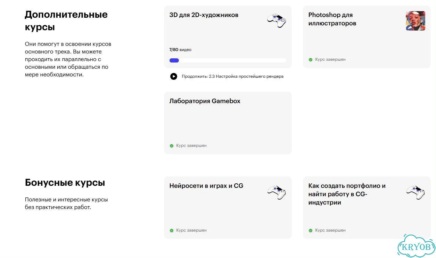Screen dimensions: 436x258
Task: Open the Лаборатория Gamebox course
Action: tap(205, 101)
